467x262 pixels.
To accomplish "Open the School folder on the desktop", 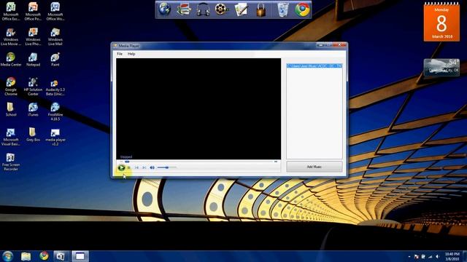I will pos(11,109).
